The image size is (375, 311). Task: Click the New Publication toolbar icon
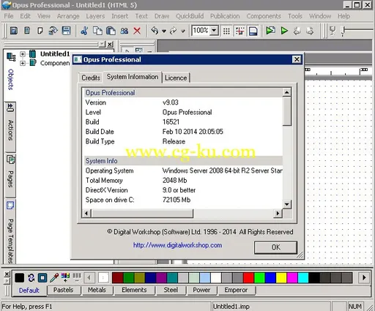click(14, 31)
